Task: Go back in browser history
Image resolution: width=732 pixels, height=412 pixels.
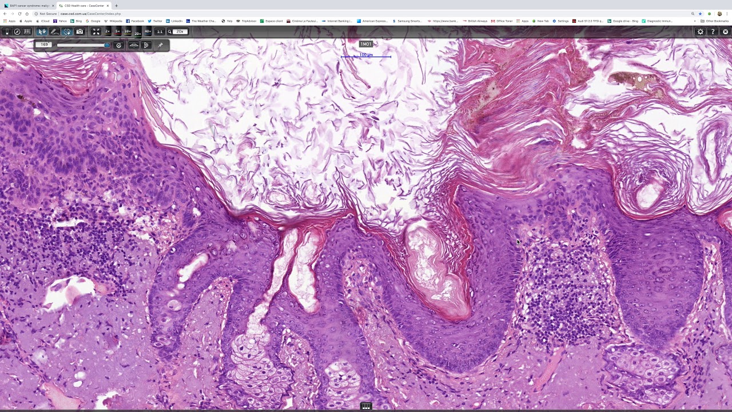Action: (x=5, y=14)
